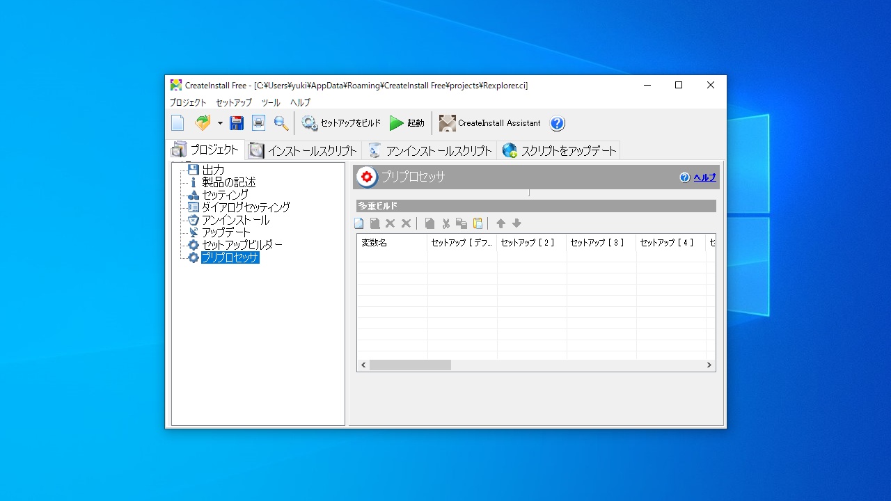
Task: Click the info icon beside 製品の記述
Action: (x=194, y=182)
